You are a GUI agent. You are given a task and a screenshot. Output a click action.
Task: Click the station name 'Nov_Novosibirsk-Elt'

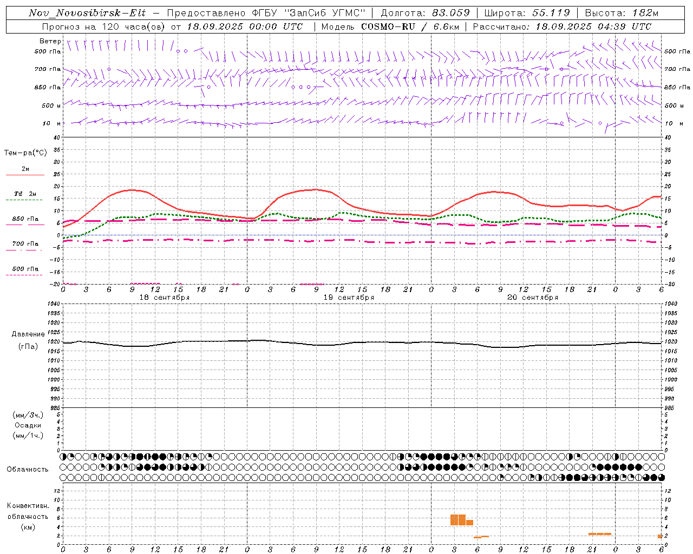pyautogui.click(x=87, y=13)
